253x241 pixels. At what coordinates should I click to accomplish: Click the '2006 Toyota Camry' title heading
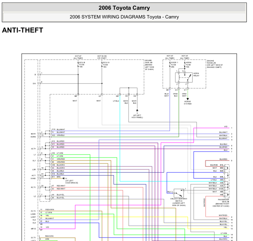coord(124,8)
